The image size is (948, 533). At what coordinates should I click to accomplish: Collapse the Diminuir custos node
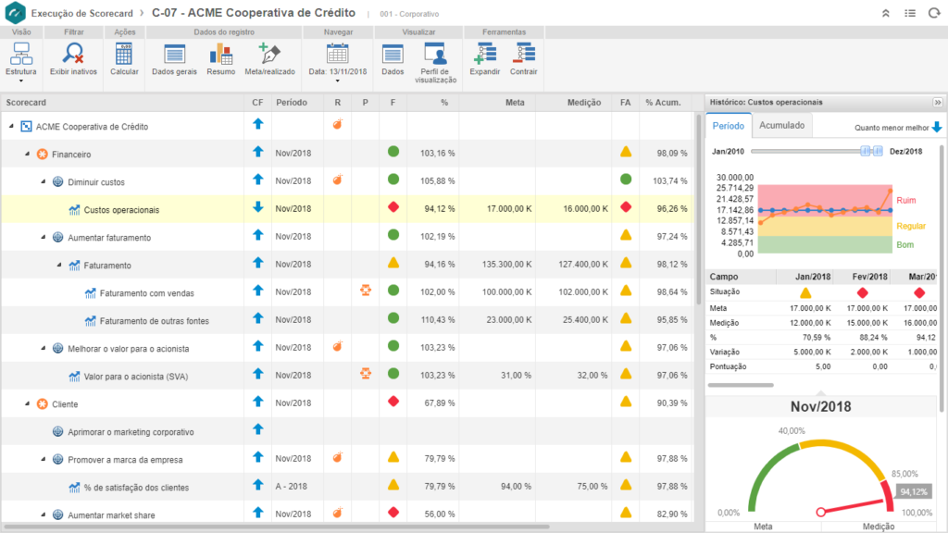click(x=43, y=182)
